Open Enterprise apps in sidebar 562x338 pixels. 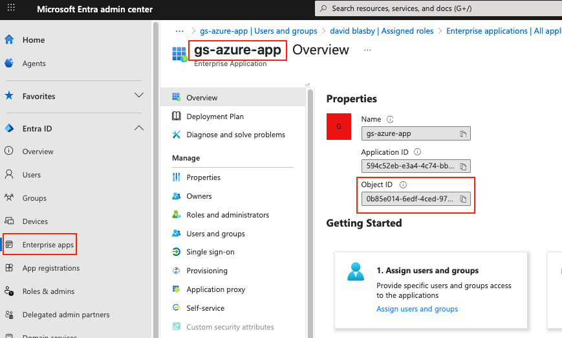point(48,245)
